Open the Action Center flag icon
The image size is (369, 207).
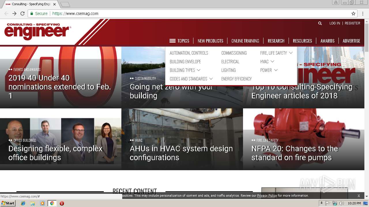tap(328, 203)
